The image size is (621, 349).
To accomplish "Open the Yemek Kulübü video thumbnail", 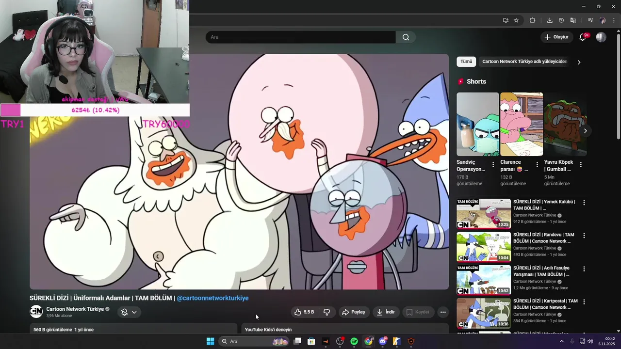I will [x=484, y=213].
